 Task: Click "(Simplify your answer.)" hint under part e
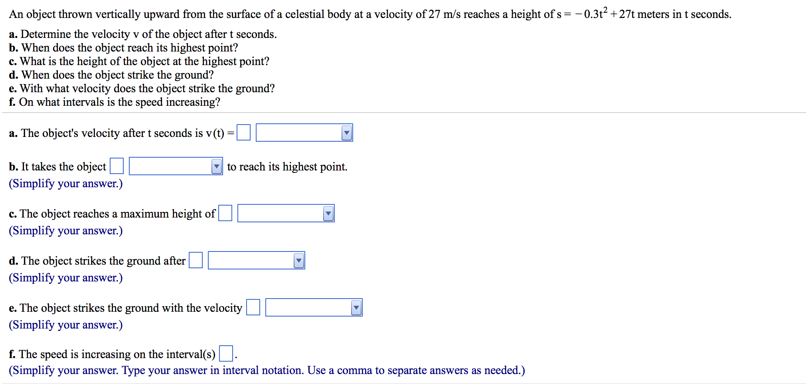tap(66, 325)
